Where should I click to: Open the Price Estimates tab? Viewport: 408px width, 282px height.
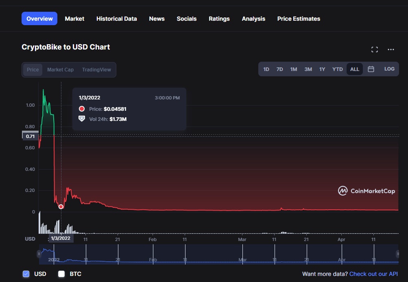[299, 19]
